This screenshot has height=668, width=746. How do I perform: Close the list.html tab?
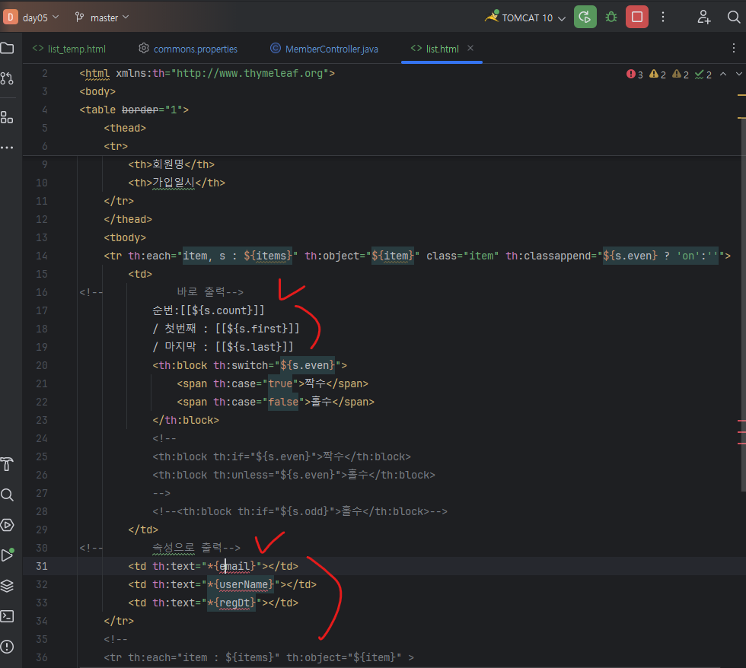point(470,48)
